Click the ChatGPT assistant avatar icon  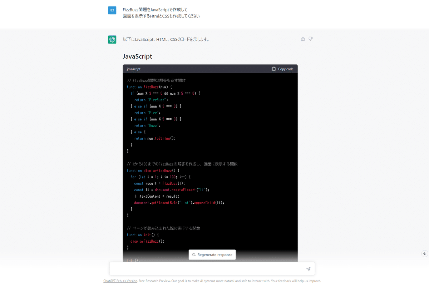[112, 39]
